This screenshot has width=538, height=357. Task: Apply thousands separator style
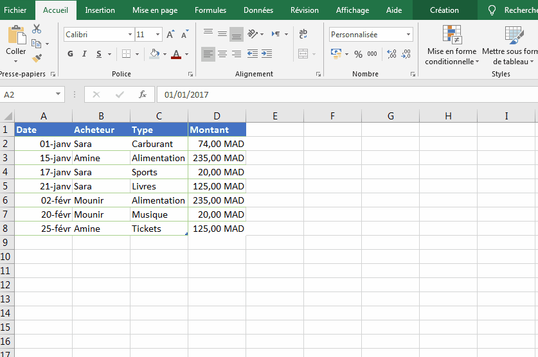[x=372, y=54]
